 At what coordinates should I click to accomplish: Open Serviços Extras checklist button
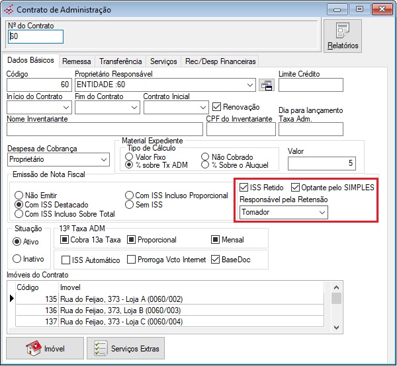pyautogui.click(x=126, y=348)
